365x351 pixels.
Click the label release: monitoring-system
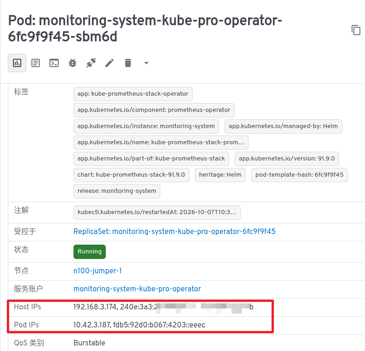coord(117,191)
